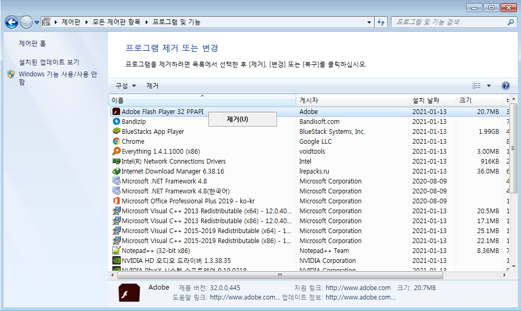Image resolution: width=521 pixels, height=311 pixels.
Task: Click the 모든 제어판 항목 breadcrumb
Action: point(117,22)
